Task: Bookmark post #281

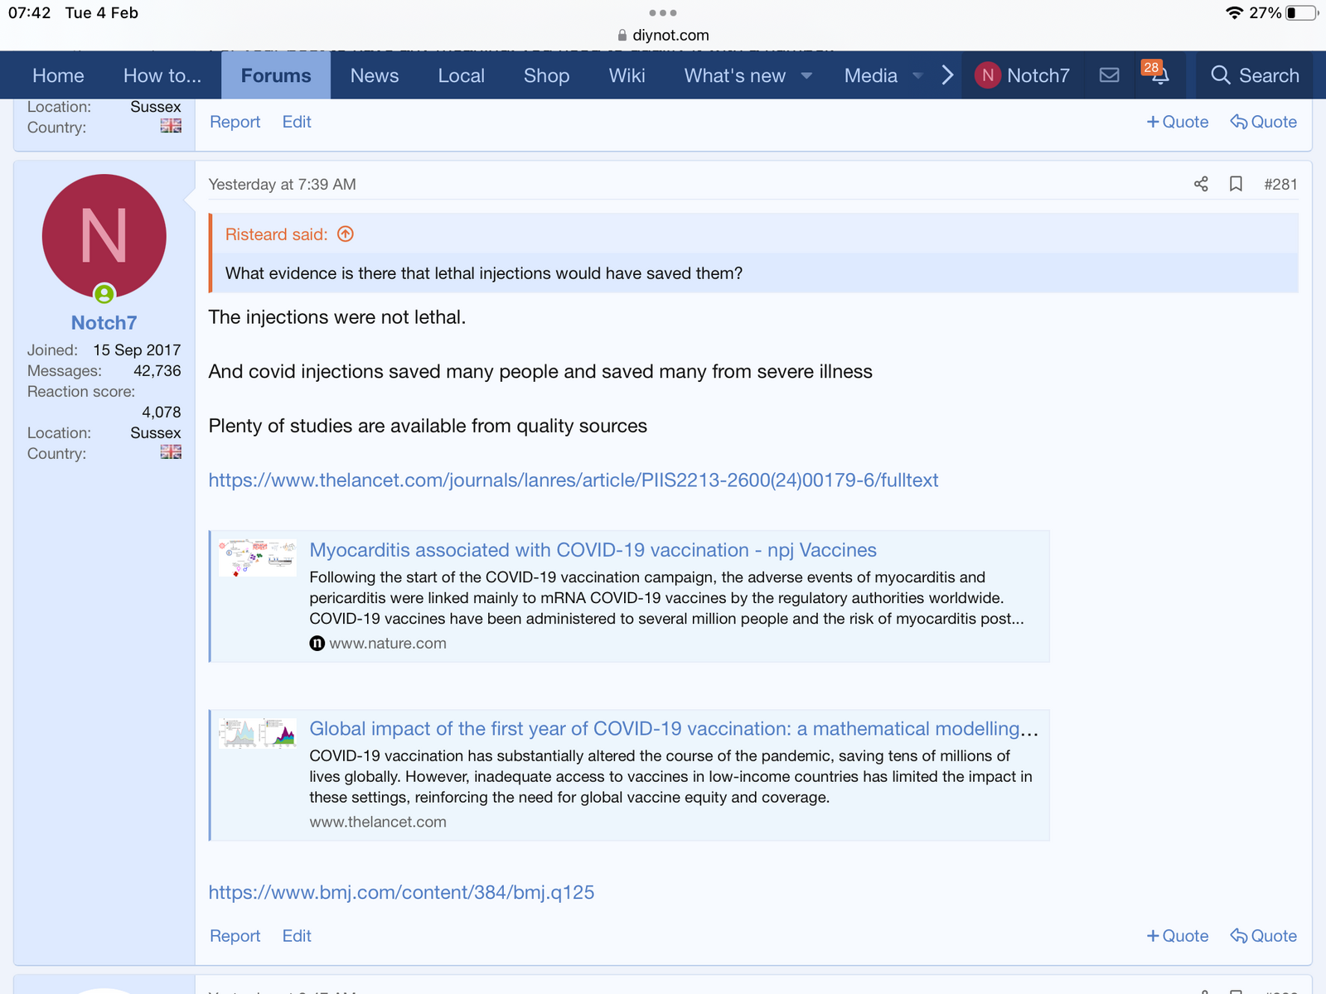Action: pos(1236,184)
